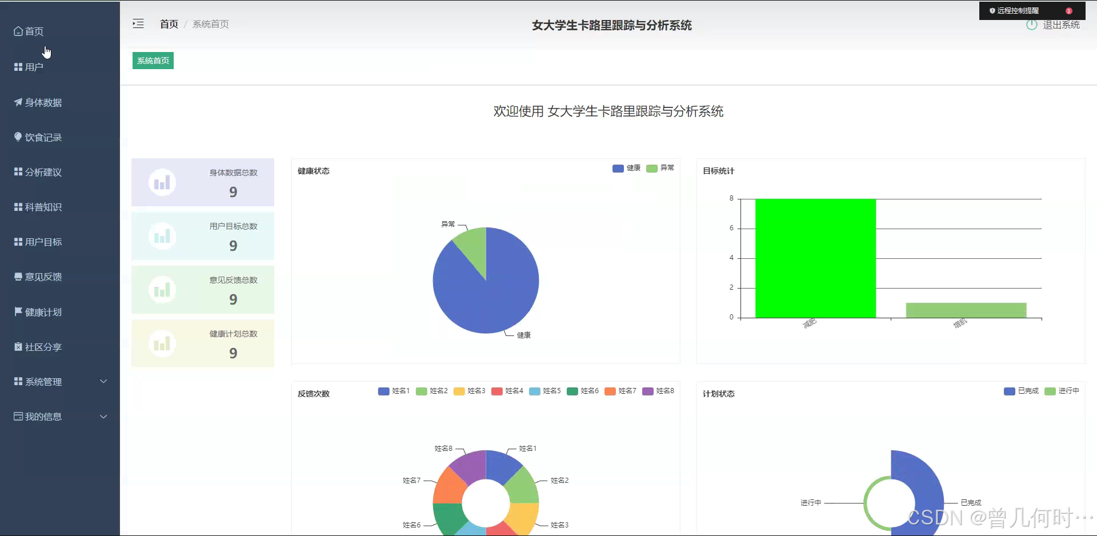The height and width of the screenshot is (536, 1097).
Task: Click the bar chart icon in 健康计划总数 card
Action: (x=162, y=343)
